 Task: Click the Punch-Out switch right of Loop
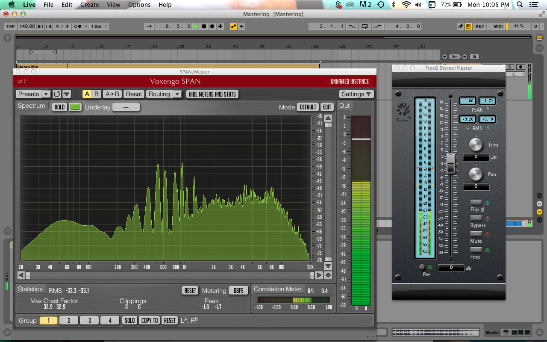[377, 26]
